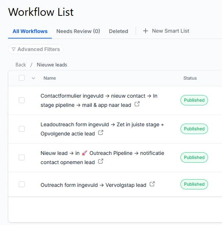This screenshot has height=225, width=222.
Task: Open Outreach form ingevuld external link icon
Action: coord(152,184)
